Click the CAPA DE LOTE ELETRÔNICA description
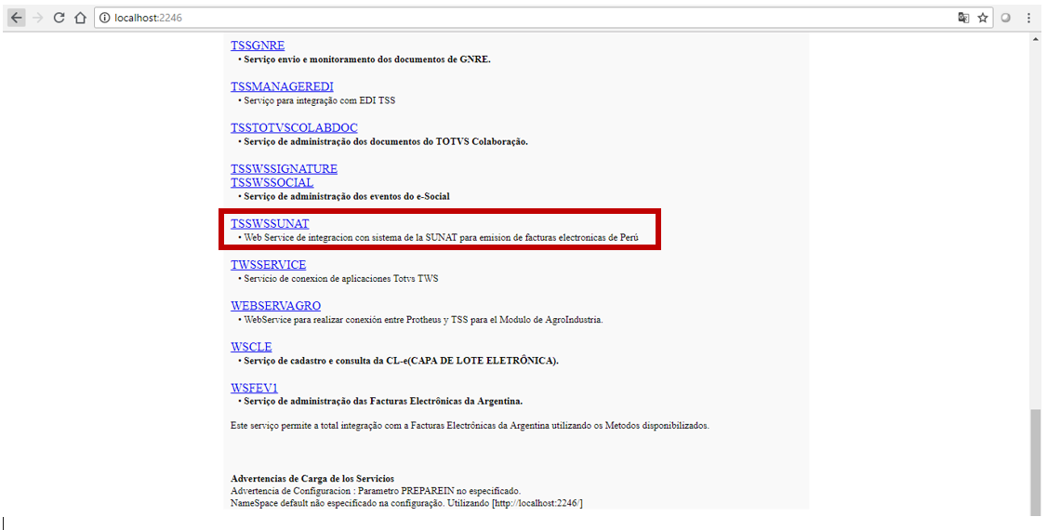This screenshot has height=530, width=1047. 402,361
